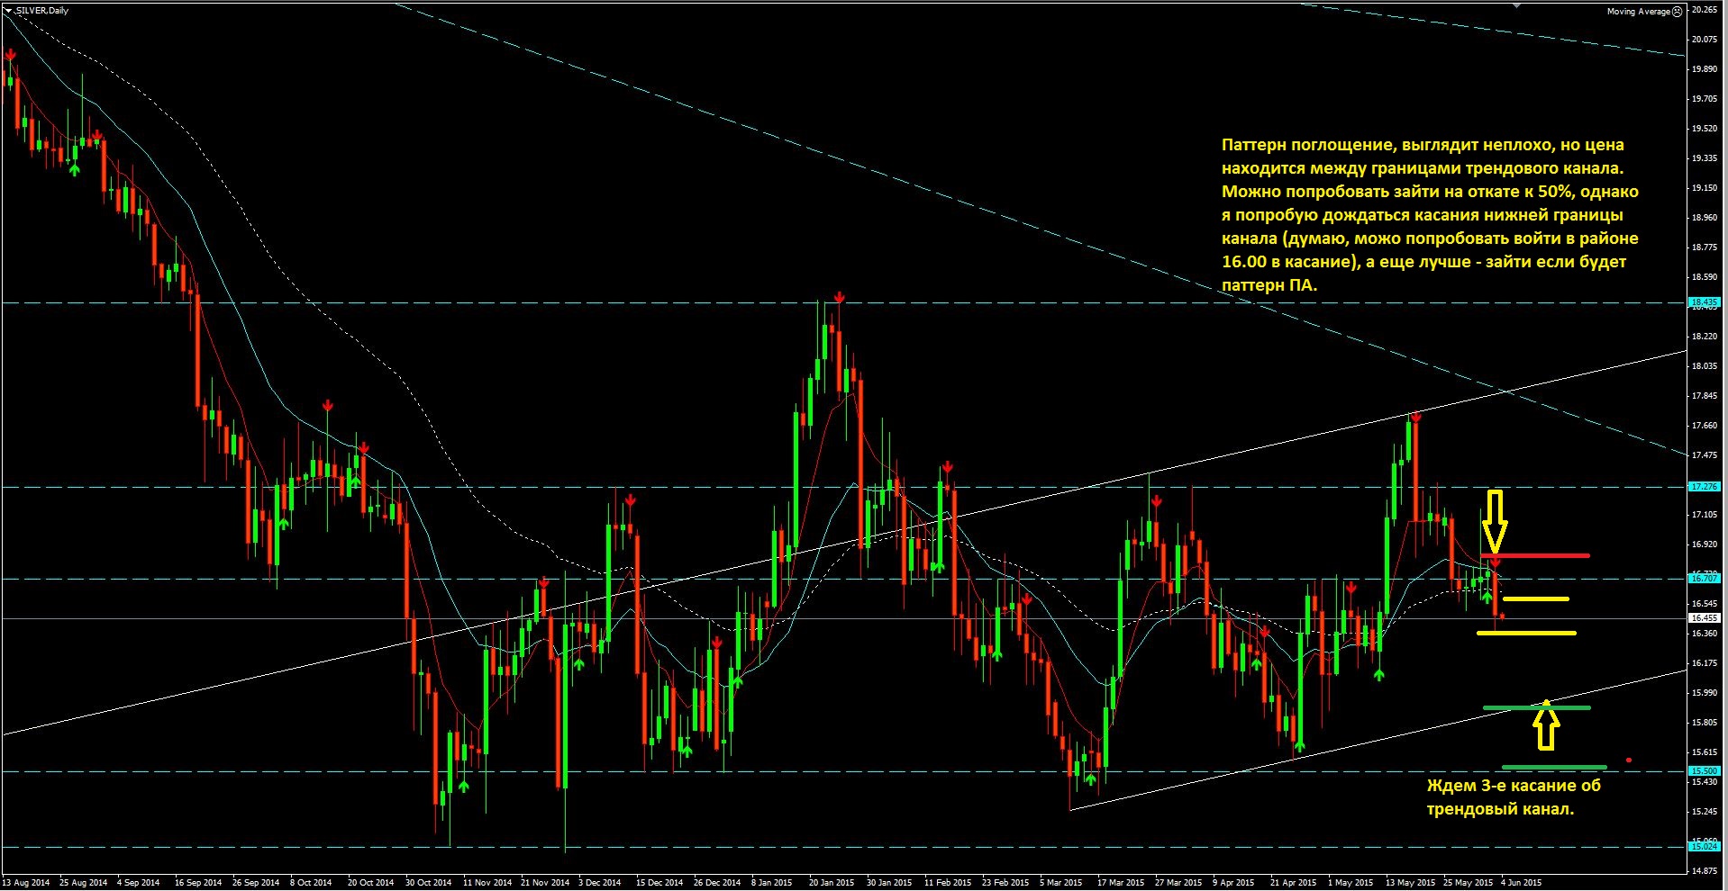Click the "26 Dec 2014" date label
Image resolution: width=1728 pixels, height=891 pixels.
click(717, 883)
